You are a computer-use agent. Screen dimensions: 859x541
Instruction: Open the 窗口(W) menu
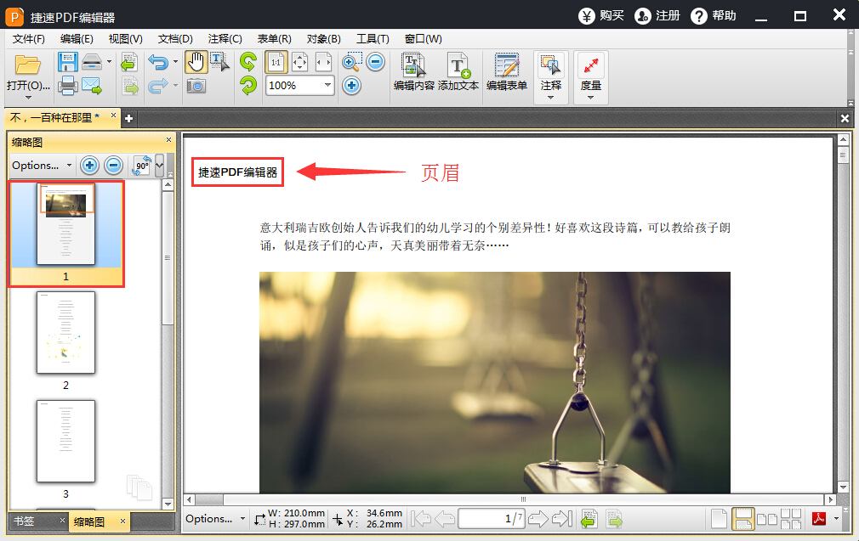point(423,39)
